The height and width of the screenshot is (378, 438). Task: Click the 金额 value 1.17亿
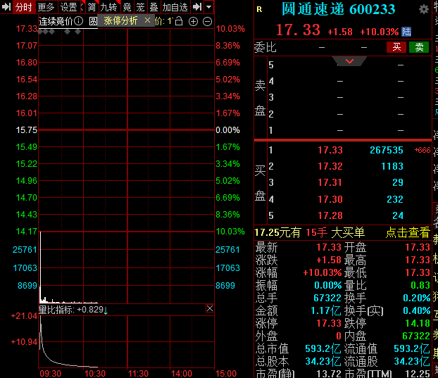pyautogui.click(x=326, y=310)
